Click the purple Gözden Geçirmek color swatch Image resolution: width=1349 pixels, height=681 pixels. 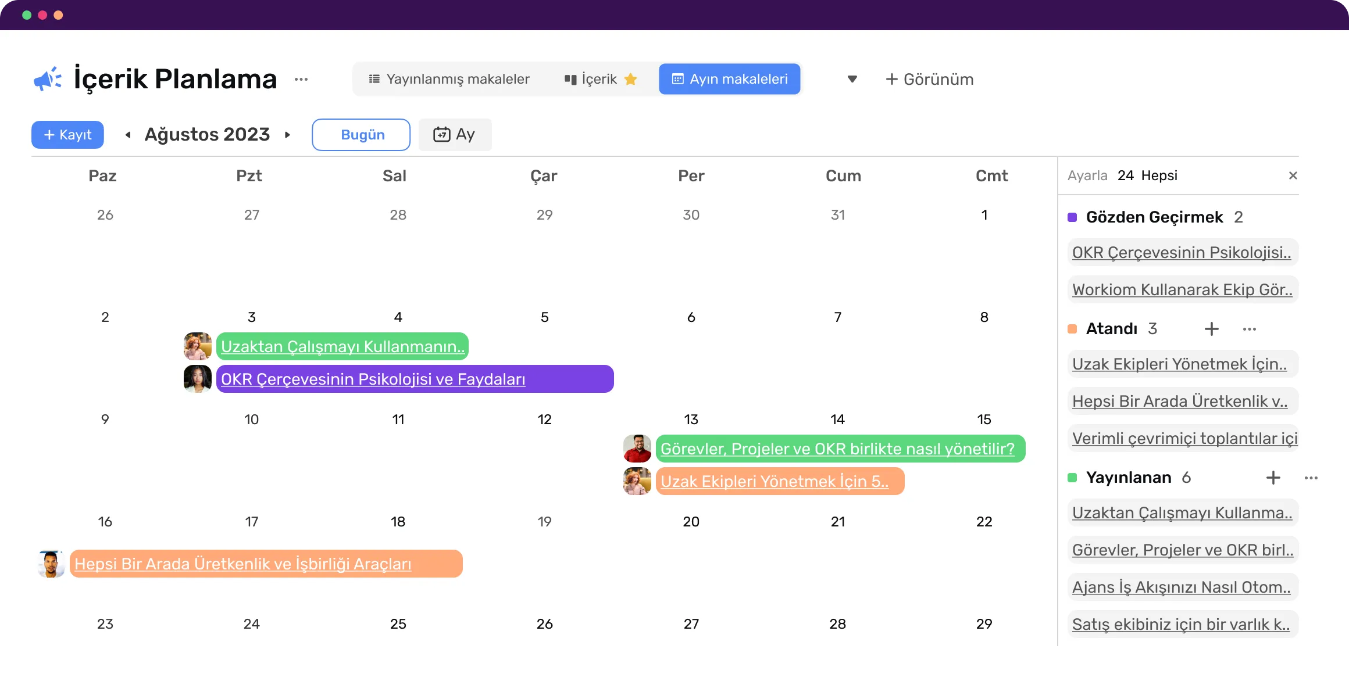point(1072,217)
